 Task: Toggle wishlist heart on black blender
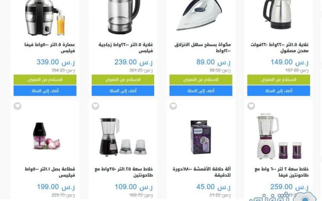[x=95, y=106]
